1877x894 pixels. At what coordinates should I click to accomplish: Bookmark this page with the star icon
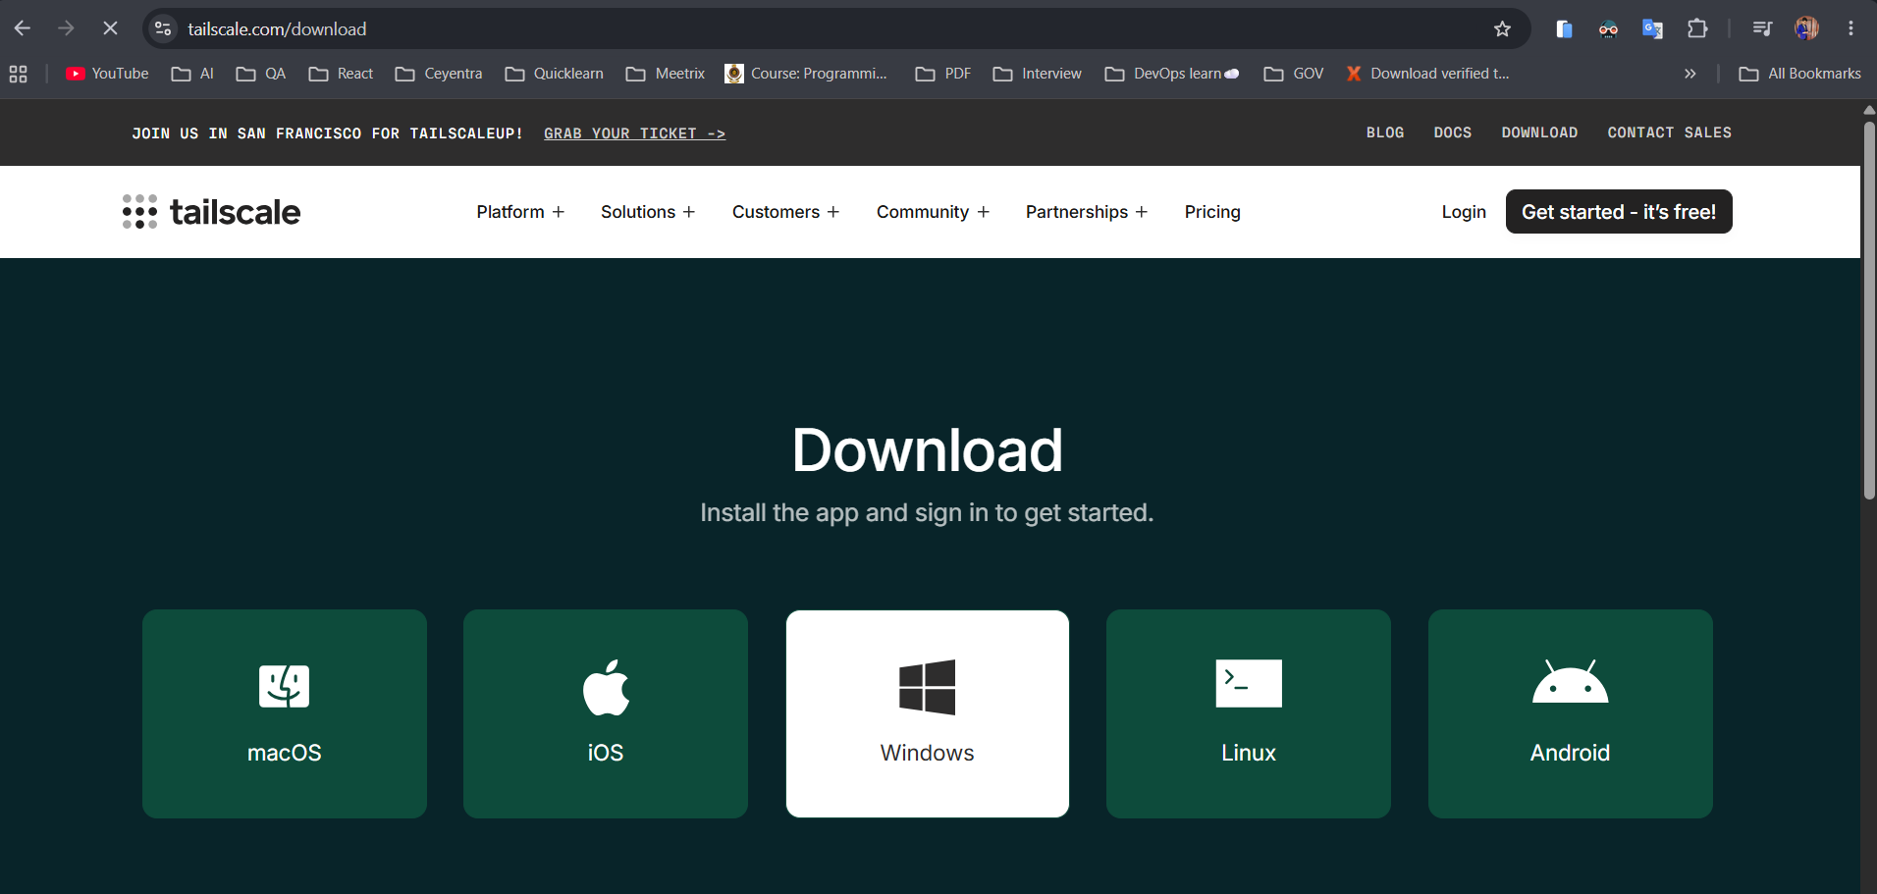click(x=1502, y=28)
